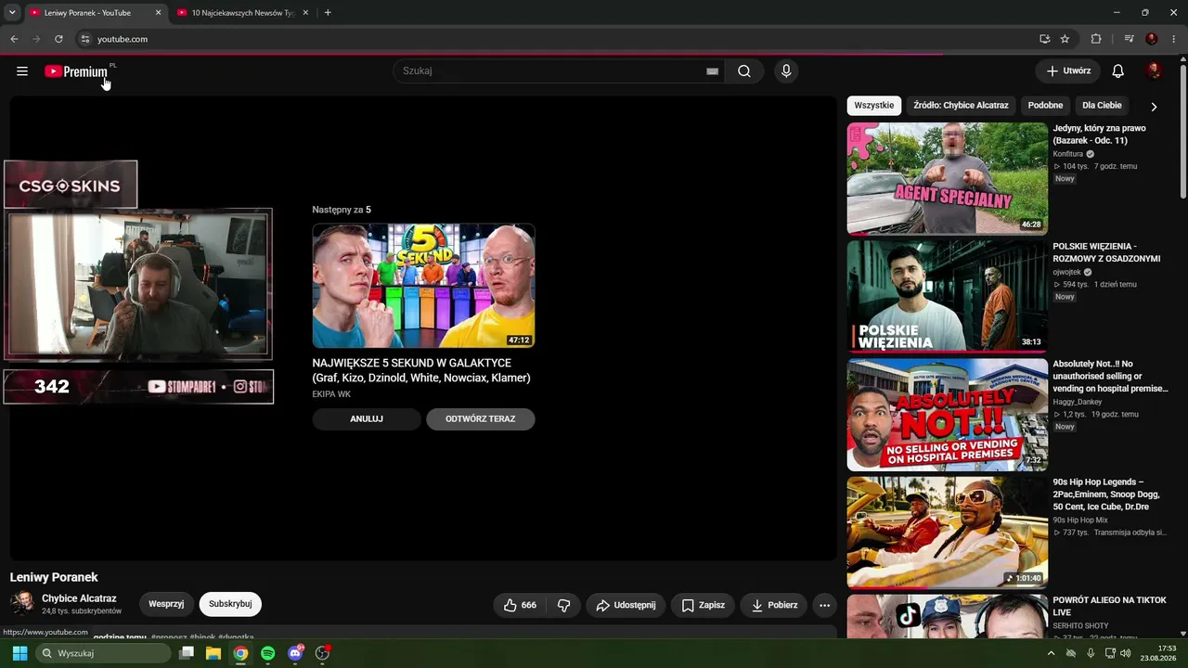Subscribe with the Subskrybuj button

pyautogui.click(x=230, y=604)
